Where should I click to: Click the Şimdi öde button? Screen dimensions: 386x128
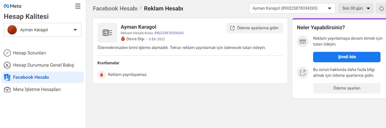point(347,57)
